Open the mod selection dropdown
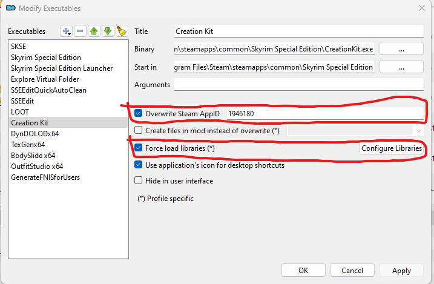 point(355,130)
